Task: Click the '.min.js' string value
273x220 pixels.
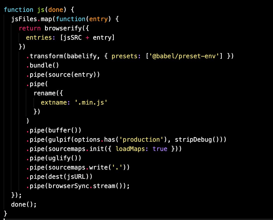Action: coord(91,103)
